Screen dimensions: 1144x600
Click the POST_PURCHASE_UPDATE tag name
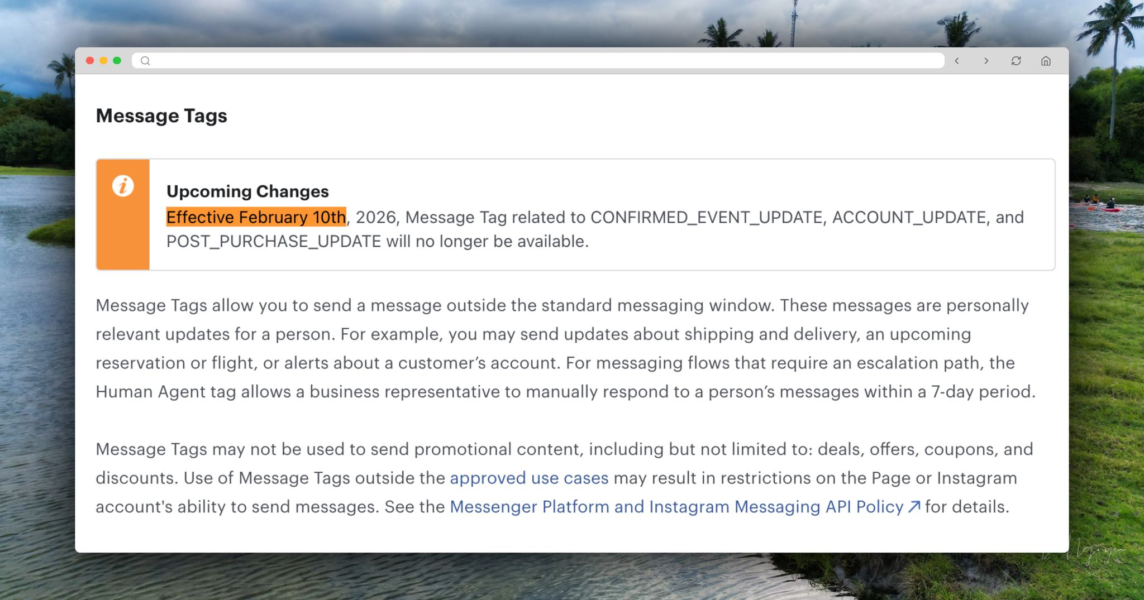point(274,242)
